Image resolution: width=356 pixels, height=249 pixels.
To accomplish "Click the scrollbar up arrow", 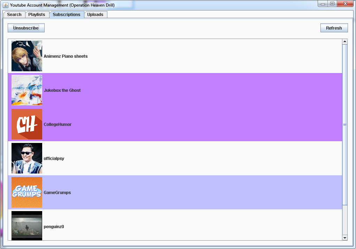I will point(345,42).
